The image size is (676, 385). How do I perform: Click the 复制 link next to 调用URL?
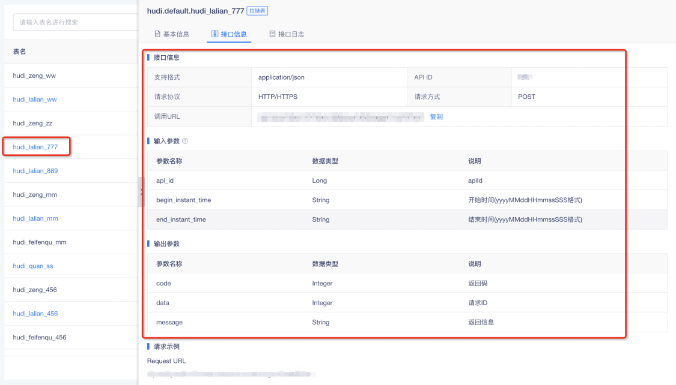point(436,116)
